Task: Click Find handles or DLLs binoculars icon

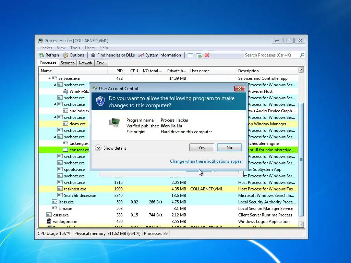Action: point(93,55)
